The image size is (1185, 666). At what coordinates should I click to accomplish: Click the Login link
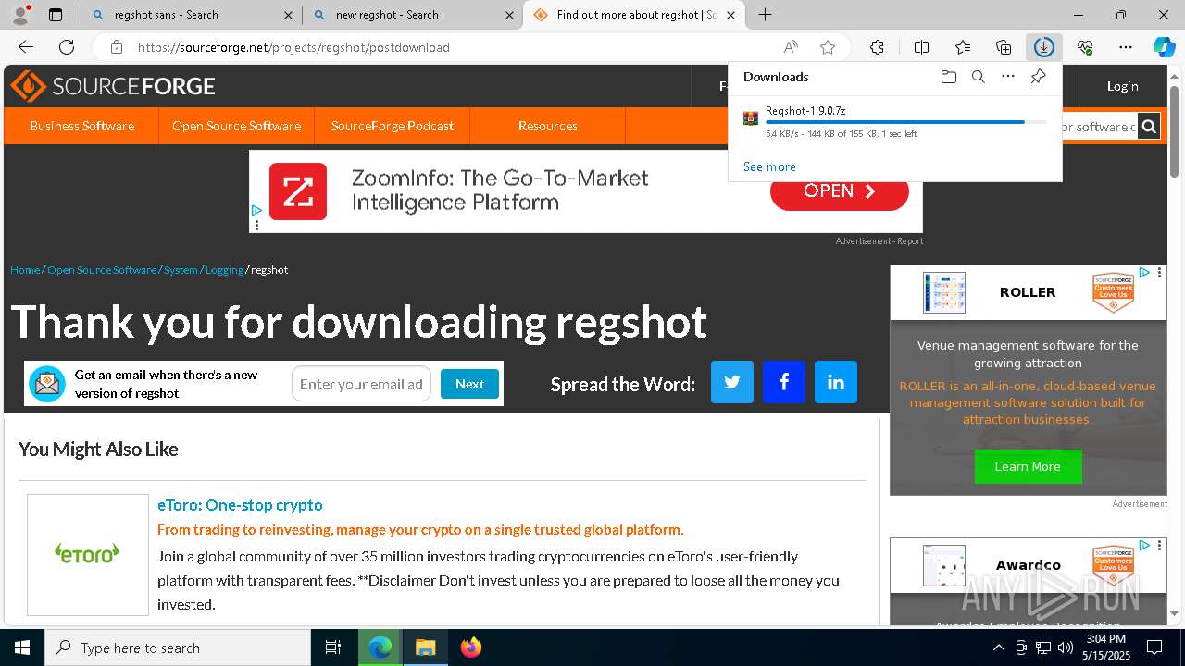pyautogui.click(x=1122, y=86)
